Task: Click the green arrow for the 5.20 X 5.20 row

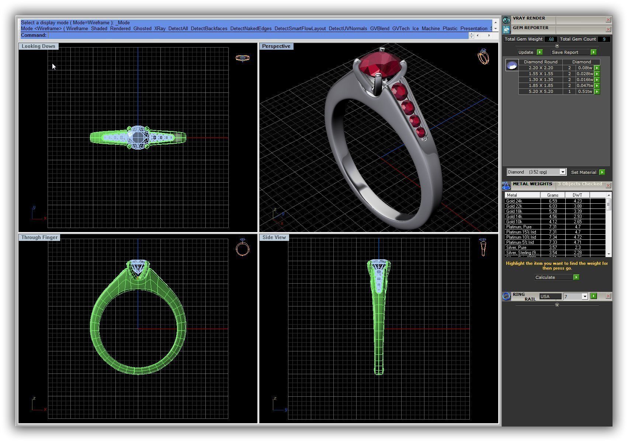Action: click(x=597, y=92)
